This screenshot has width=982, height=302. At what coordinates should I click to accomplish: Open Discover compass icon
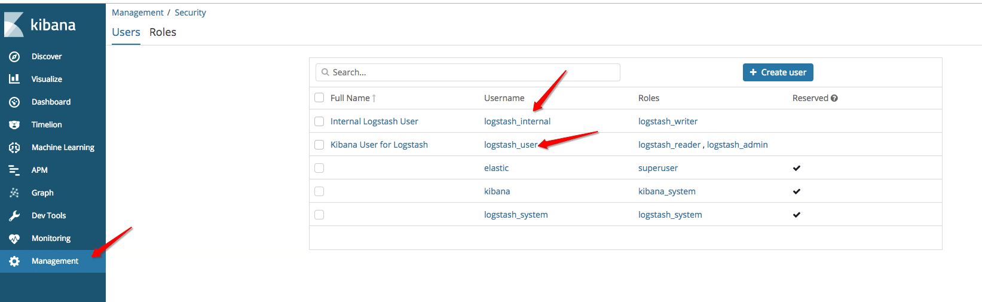click(x=14, y=56)
